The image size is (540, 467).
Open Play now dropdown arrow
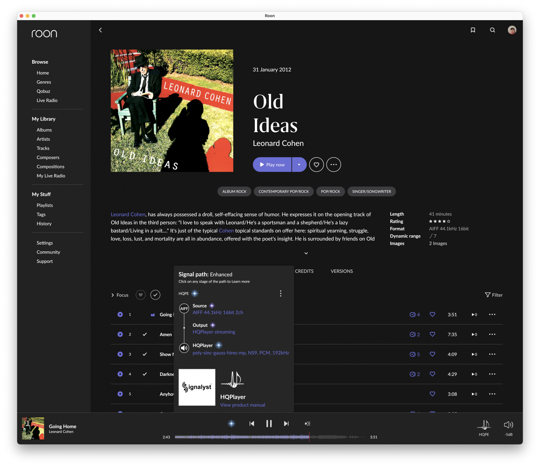299,164
